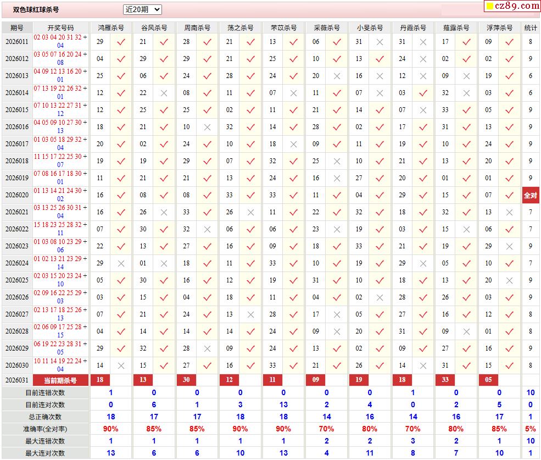Click the 90% accuracy value under 鸿雁杀号
This screenshot has width=541, height=460.
coord(110,429)
